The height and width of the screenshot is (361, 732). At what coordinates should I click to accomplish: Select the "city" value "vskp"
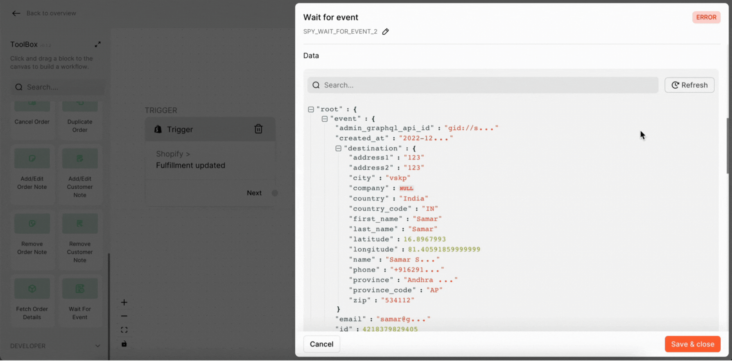[x=398, y=178]
